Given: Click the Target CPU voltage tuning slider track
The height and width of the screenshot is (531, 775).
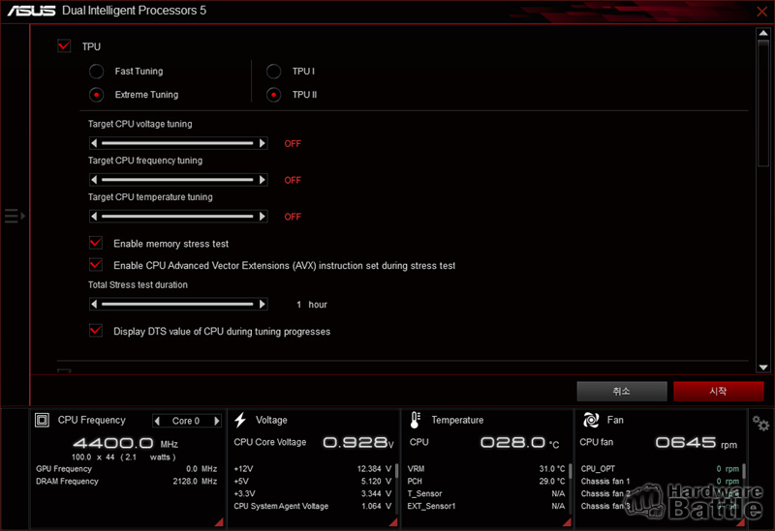Looking at the screenshot, I should pyautogui.click(x=177, y=143).
